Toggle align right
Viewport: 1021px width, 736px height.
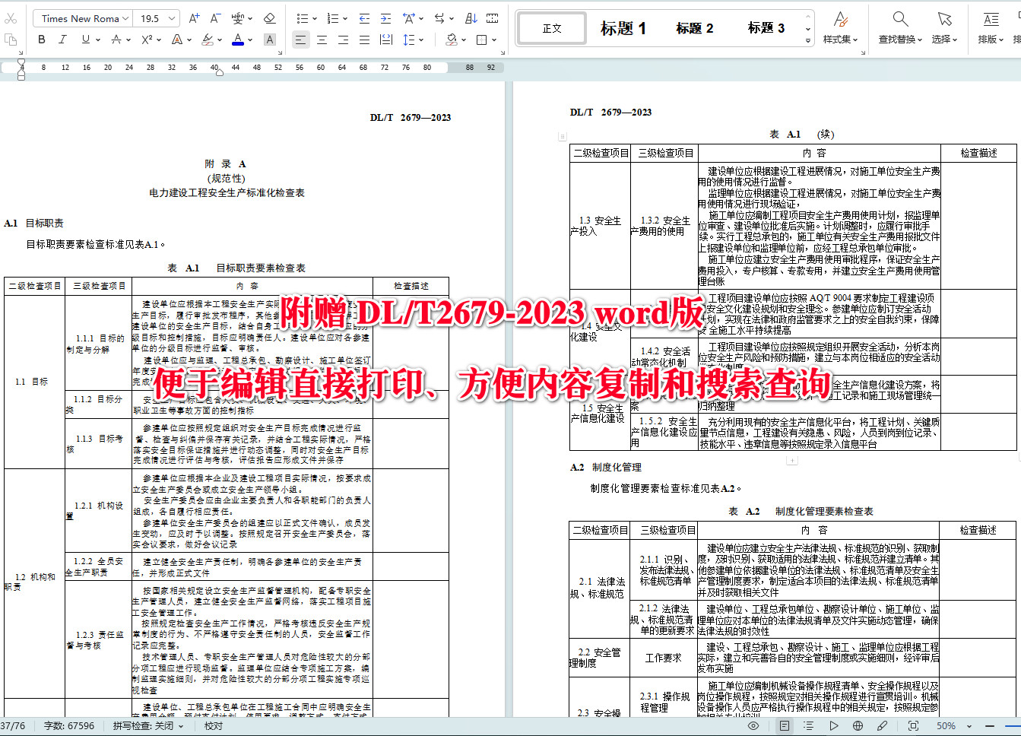coord(343,40)
